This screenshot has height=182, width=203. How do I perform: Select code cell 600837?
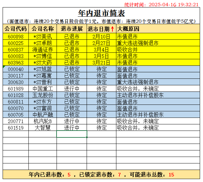16,49
